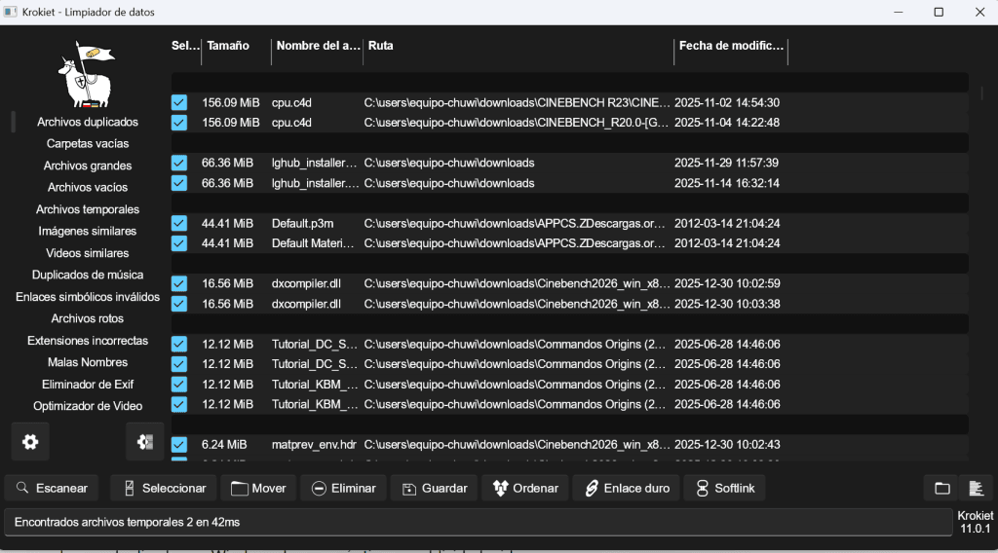998x553 pixels.
Task: Switch to Archivos temporales section
Action: [87, 209]
